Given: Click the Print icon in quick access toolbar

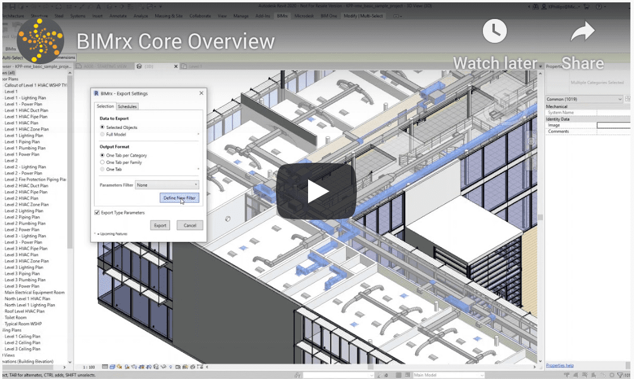Looking at the screenshot, I should pyautogui.click(x=58, y=7).
